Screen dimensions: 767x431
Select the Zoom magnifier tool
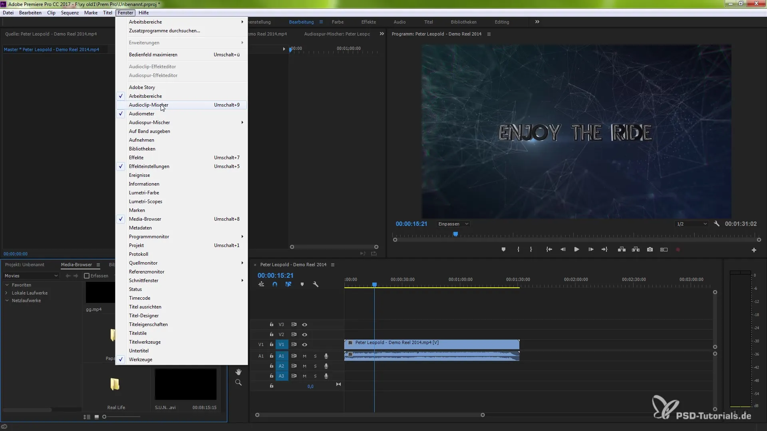[x=238, y=382]
